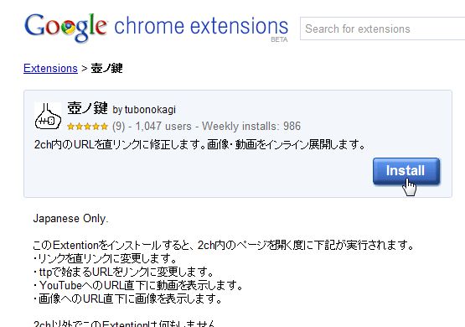Click the "chrome extensions" header title
The height and width of the screenshot is (327, 465).
[201, 26]
